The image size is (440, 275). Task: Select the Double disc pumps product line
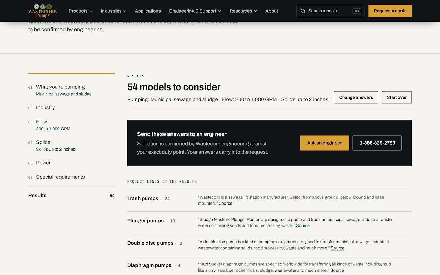coord(150,243)
